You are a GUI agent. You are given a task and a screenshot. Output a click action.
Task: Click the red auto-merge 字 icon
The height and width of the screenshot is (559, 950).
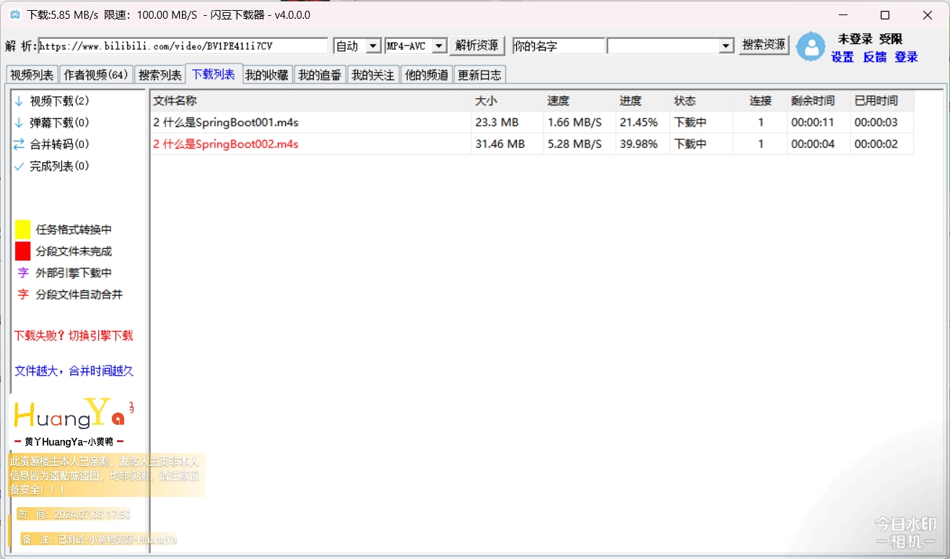click(x=23, y=295)
